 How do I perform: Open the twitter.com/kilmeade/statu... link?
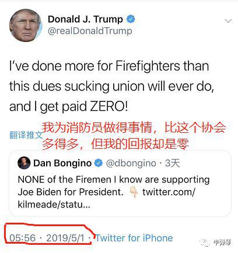[106, 198]
